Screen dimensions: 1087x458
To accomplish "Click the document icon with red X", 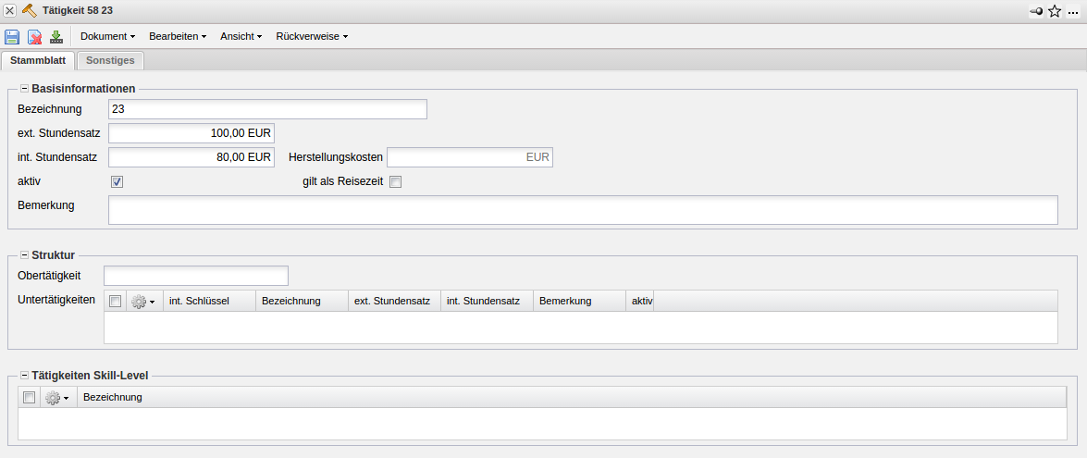I will tap(34, 37).
